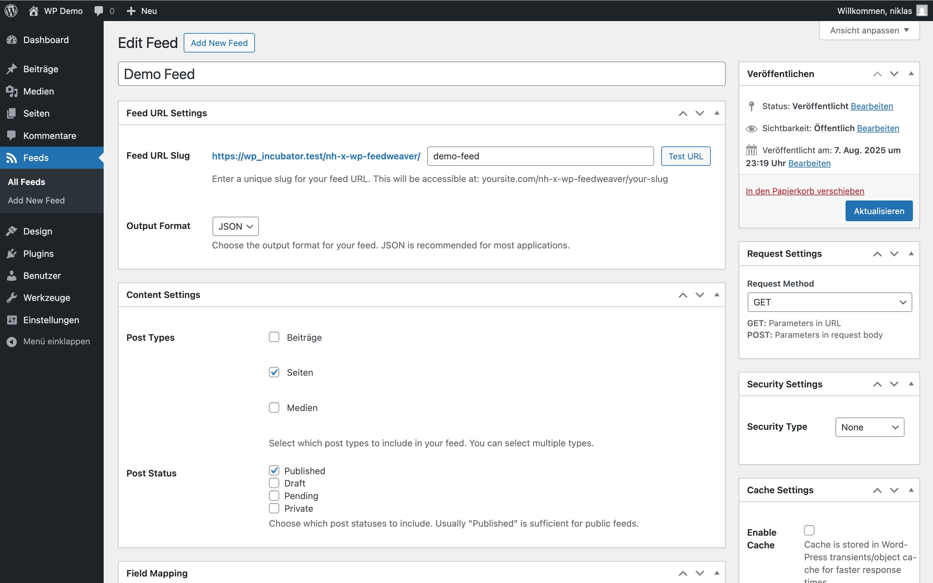Open the Output Format JSON dropdown
933x583 pixels.
coord(235,226)
